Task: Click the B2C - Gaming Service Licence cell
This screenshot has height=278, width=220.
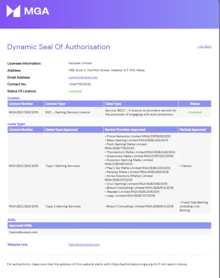Action: pyautogui.click(x=68, y=112)
